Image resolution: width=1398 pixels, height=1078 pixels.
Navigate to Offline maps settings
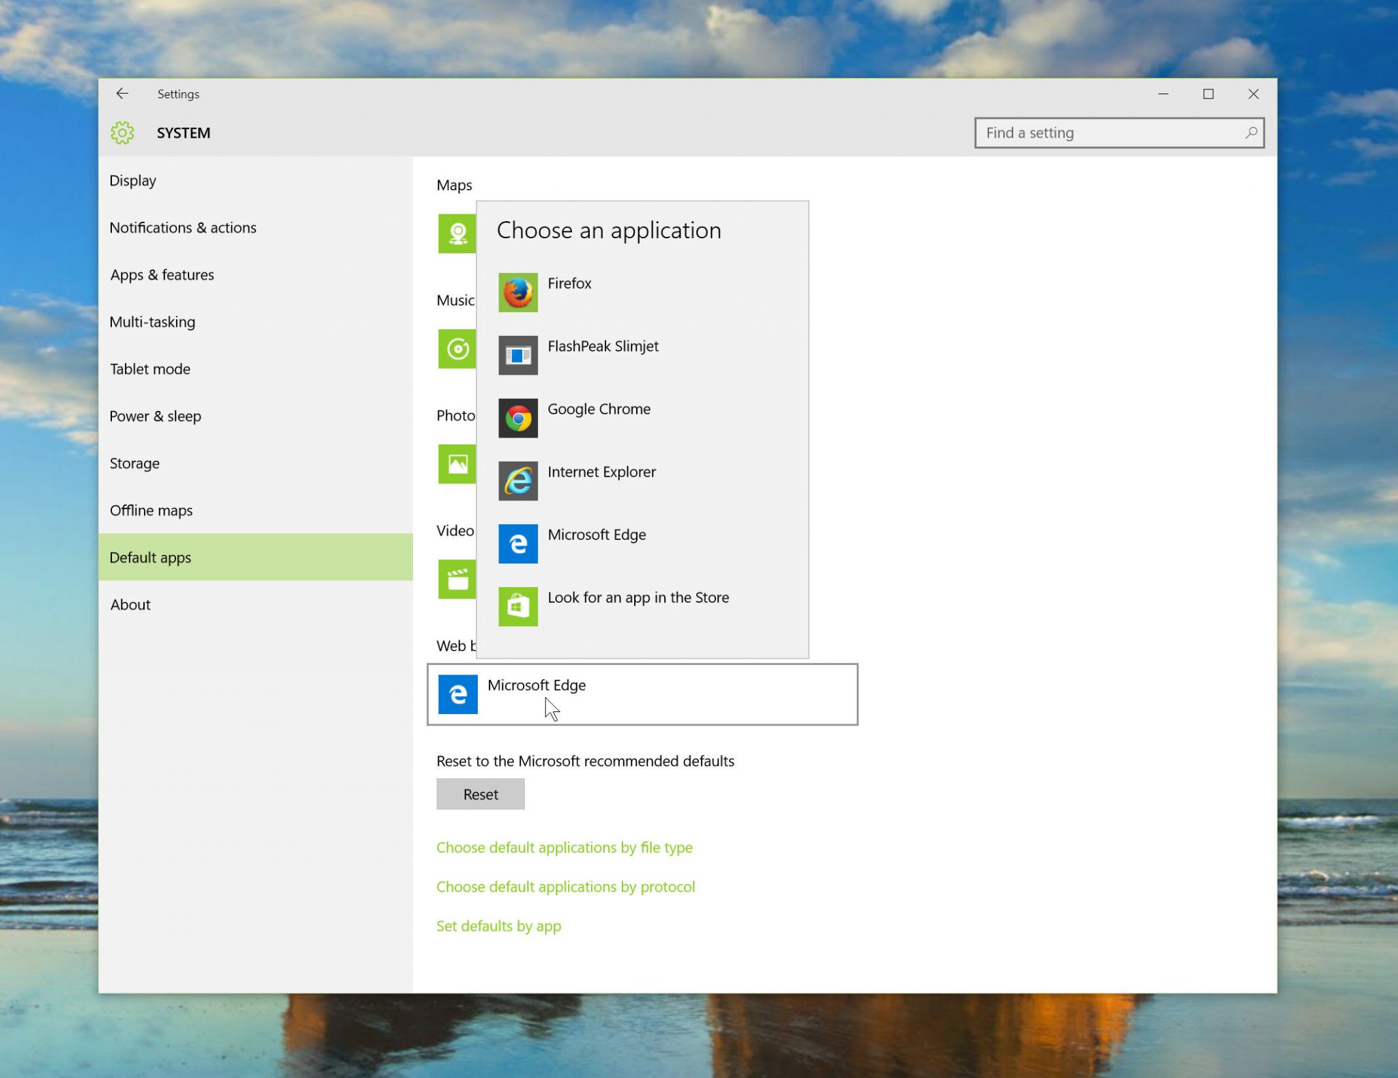pos(151,509)
